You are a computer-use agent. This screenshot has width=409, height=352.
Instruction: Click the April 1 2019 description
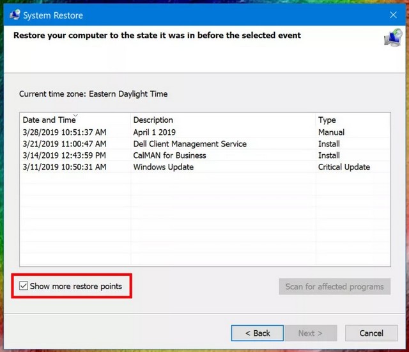(x=155, y=132)
